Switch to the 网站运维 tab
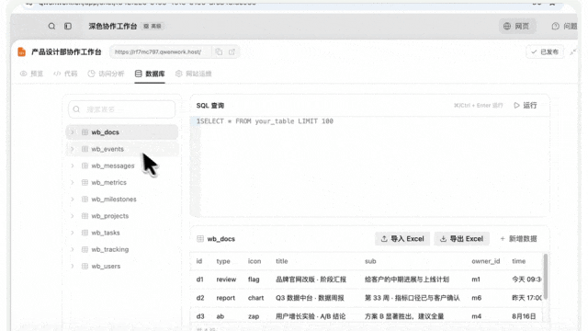 (194, 74)
